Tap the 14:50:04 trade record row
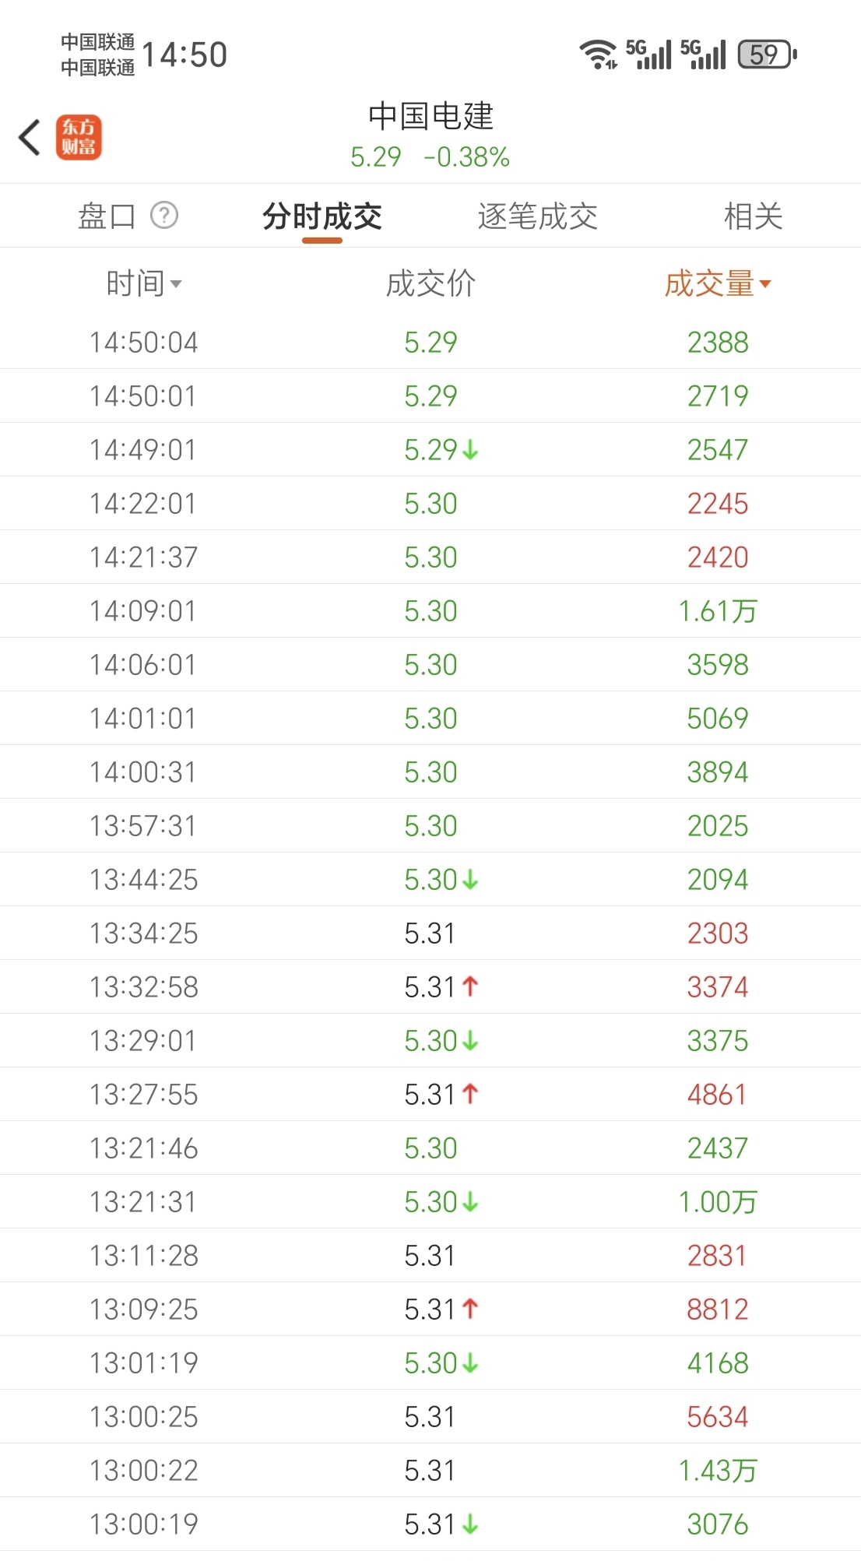The height and width of the screenshot is (1561, 861). (430, 343)
